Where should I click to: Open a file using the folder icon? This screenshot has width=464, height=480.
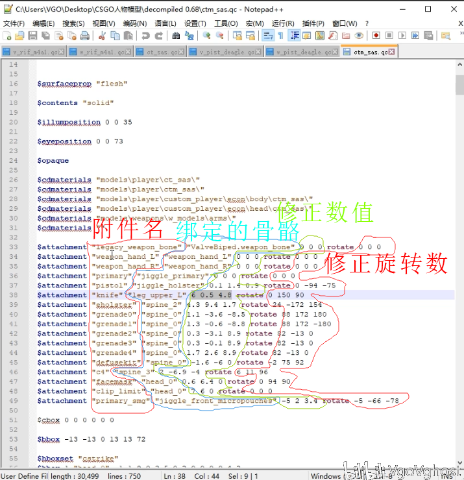point(19,36)
